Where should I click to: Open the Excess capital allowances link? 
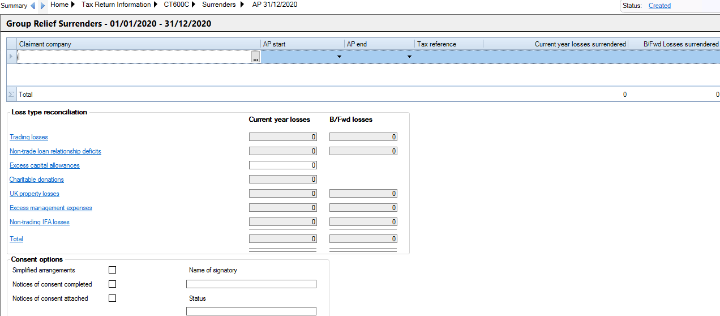point(45,165)
